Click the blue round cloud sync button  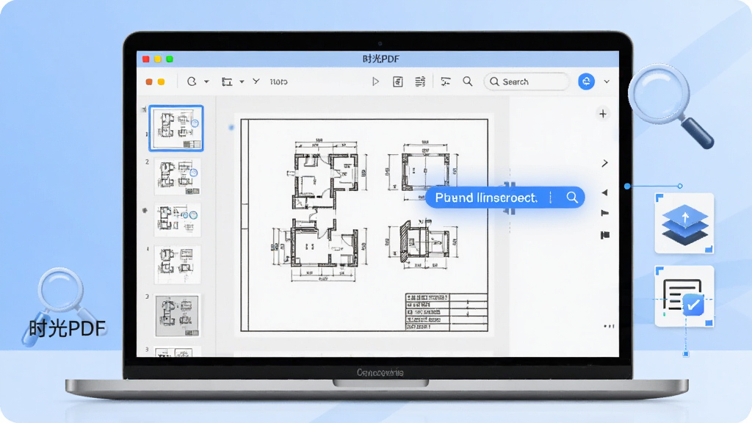tap(586, 82)
